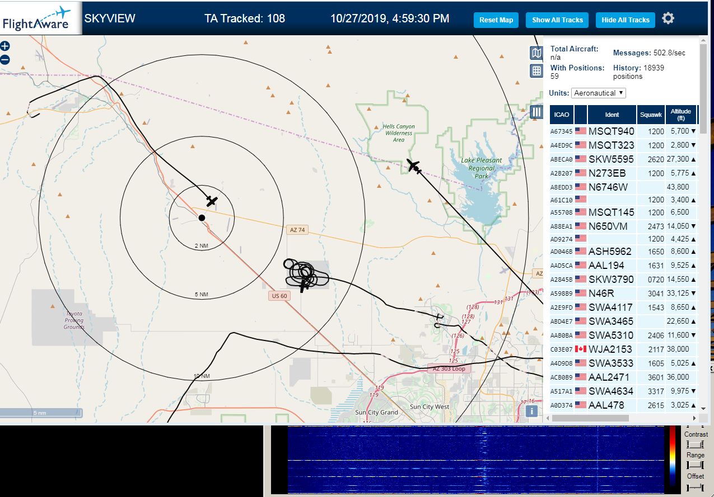The image size is (714, 497).
Task: Click the table horizontal scroll-right arrow
Action: [694, 418]
